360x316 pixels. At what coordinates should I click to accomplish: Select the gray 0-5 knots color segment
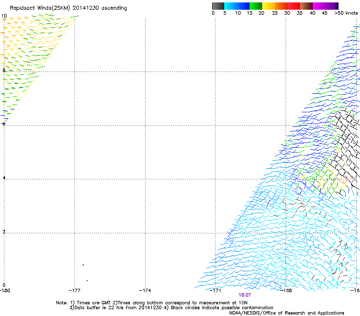point(218,6)
